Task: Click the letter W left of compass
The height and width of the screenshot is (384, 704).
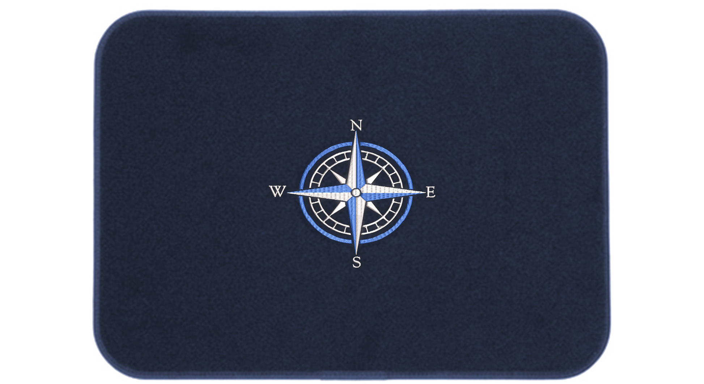Action: [x=277, y=191]
